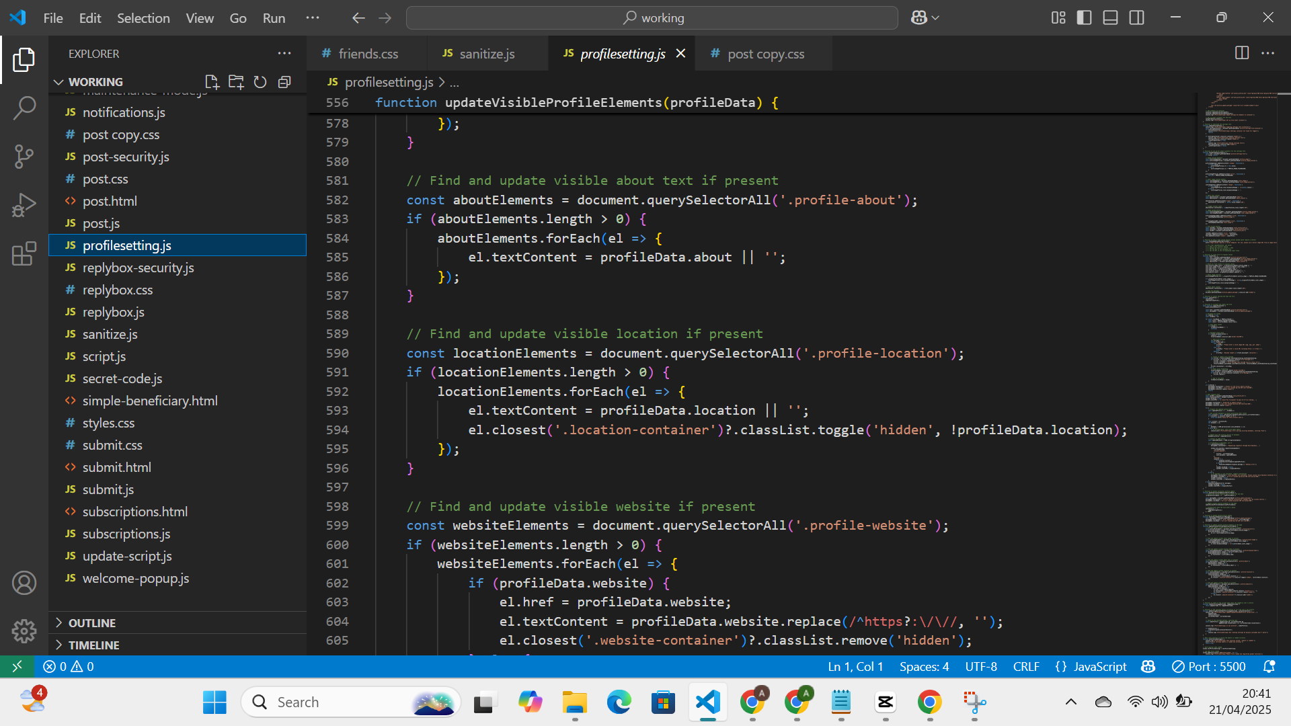Click the taskbar Search box
The width and height of the screenshot is (1291, 726).
pyautogui.click(x=350, y=702)
